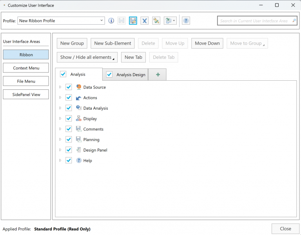The height and width of the screenshot is (235, 301).
Task: Click the Move Up button
Action: 175,43
